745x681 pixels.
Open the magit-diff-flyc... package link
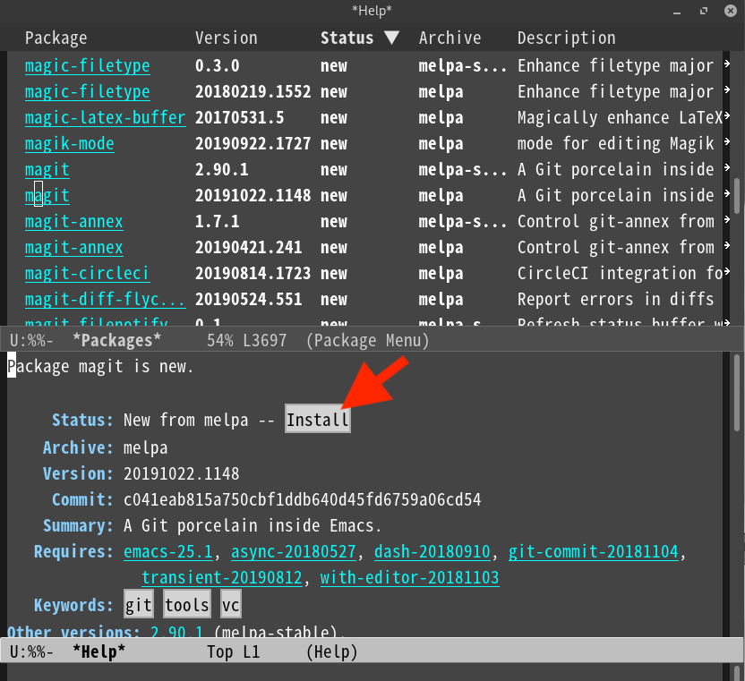[x=105, y=300]
